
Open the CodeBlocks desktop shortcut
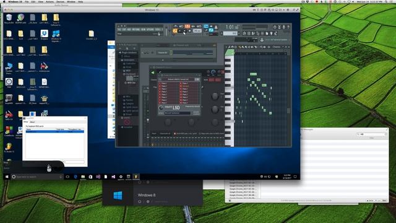point(9,131)
